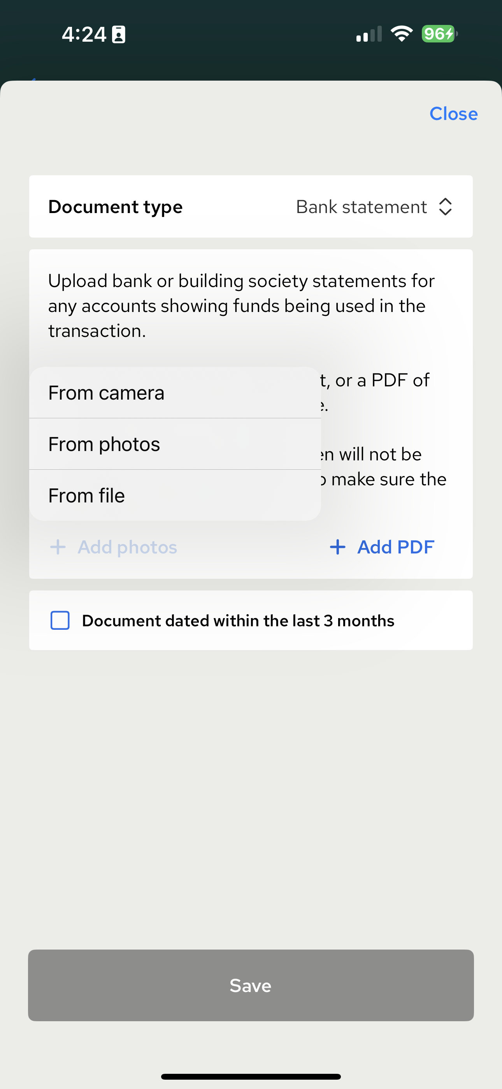Viewport: 502px width, 1089px height.
Task: Tap the Wi-Fi status icon
Action: 402,34
